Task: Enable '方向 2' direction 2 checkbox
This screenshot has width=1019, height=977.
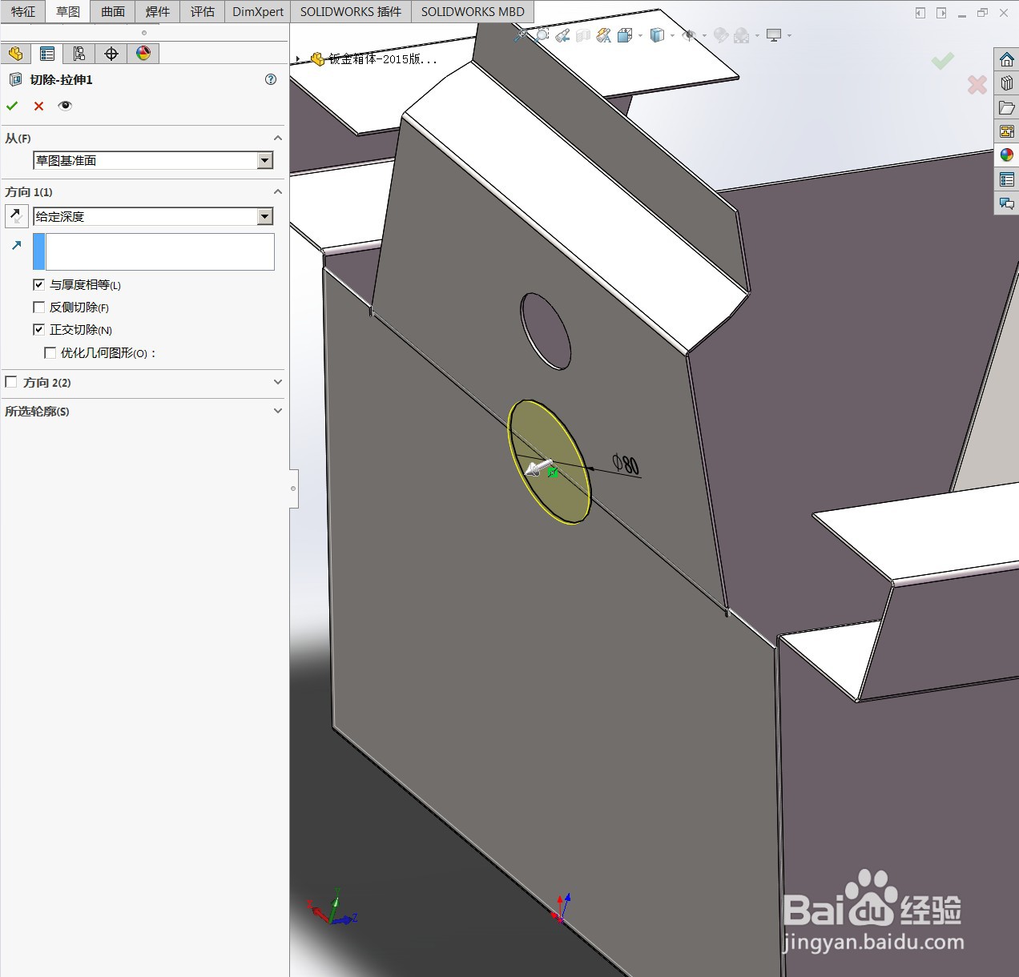Action: click(x=11, y=382)
